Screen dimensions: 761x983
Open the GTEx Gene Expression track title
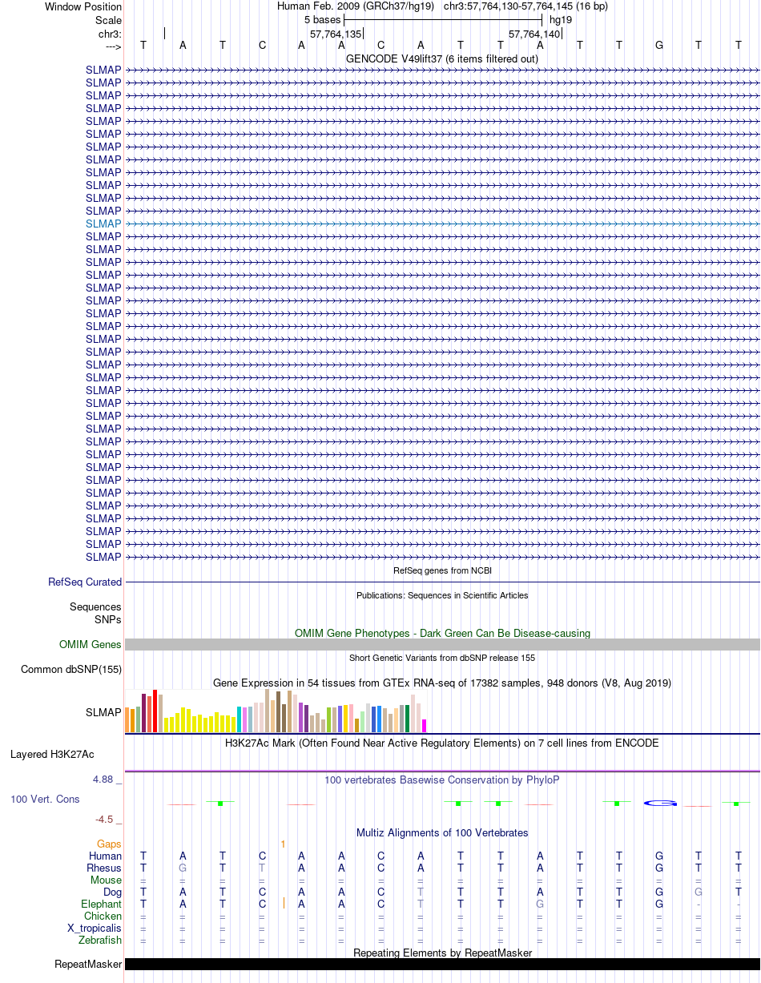pos(442,683)
